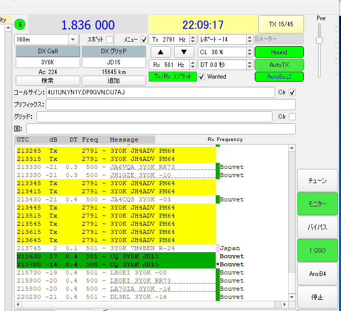Screen dimensions: 341x311
Task: Click the 国 country input field
Action: click(x=161, y=129)
